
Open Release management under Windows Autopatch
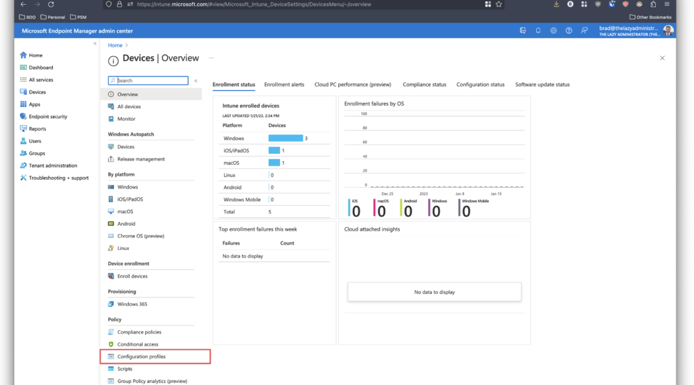(136, 159)
